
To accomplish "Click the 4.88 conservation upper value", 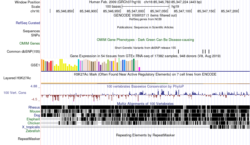I will click(34, 86).
